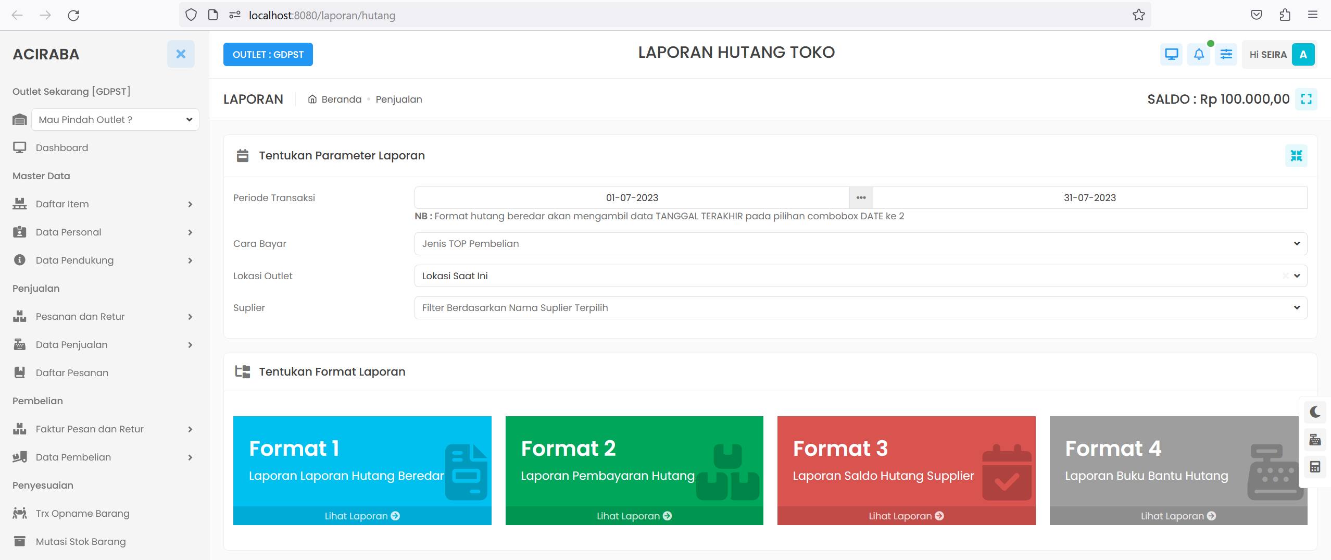The image size is (1331, 560).
Task: Open browser hamburger menu
Action: 1313,15
